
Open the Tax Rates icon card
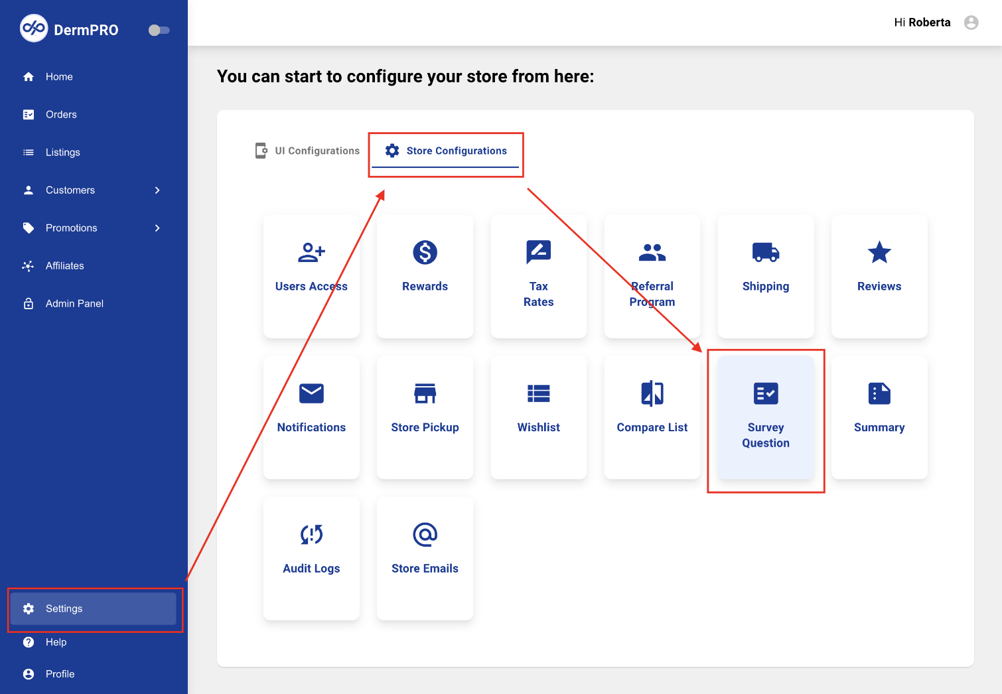point(539,252)
